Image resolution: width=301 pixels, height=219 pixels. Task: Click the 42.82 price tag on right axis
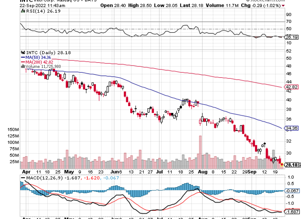click(x=291, y=87)
